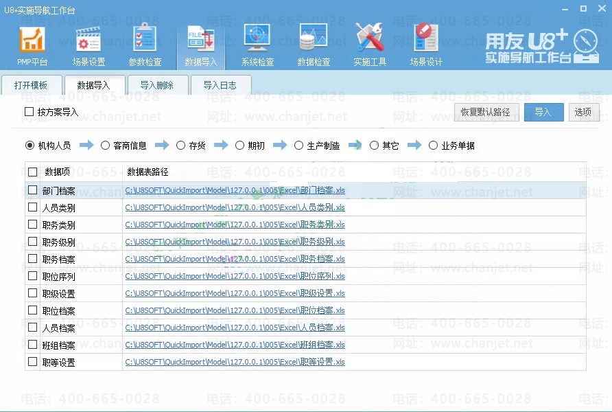Open the 职等设置.xls file path link
Viewport: 612px width, 412px height.
click(x=235, y=363)
